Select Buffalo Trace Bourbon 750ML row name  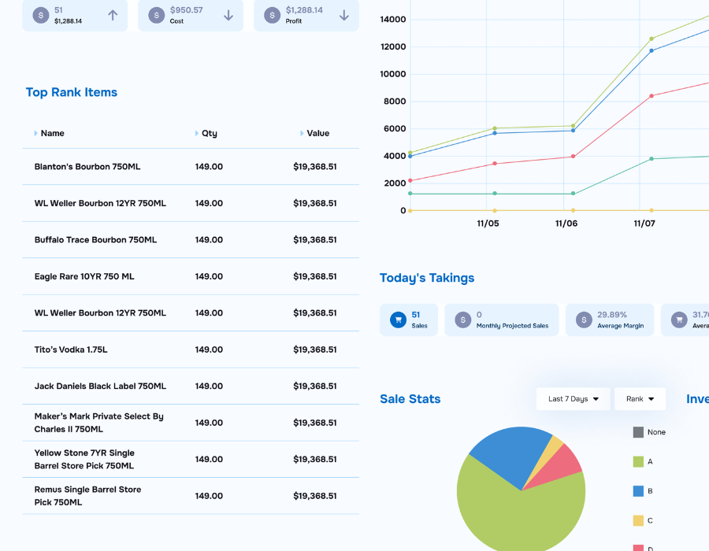[95, 240]
